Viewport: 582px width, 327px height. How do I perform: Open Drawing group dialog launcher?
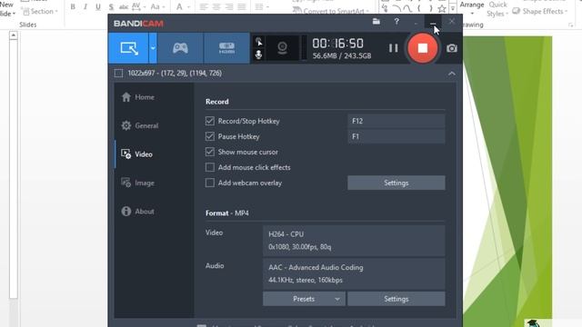pyautogui.click(x=570, y=25)
